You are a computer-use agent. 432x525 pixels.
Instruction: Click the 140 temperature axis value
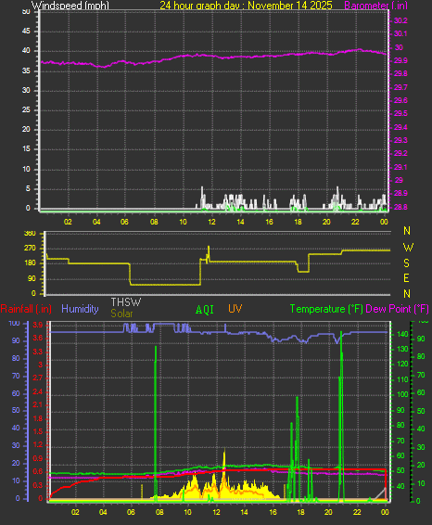pyautogui.click(x=402, y=334)
